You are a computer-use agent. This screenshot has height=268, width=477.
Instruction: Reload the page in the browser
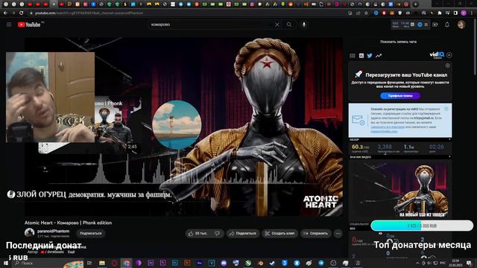(x=22, y=13)
